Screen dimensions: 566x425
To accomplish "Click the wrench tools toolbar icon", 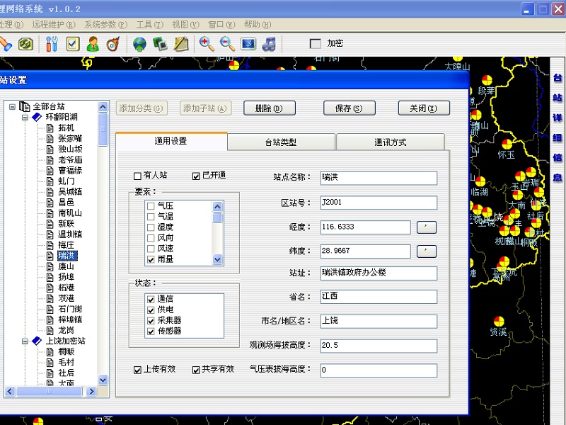I will click(x=52, y=44).
